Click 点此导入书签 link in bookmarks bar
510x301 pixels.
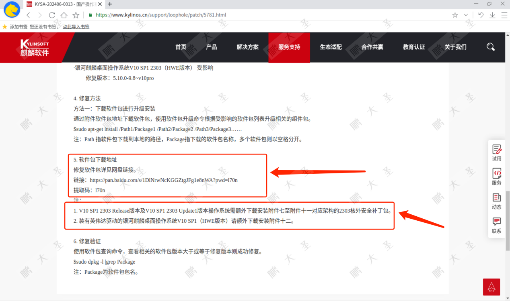coord(76,26)
